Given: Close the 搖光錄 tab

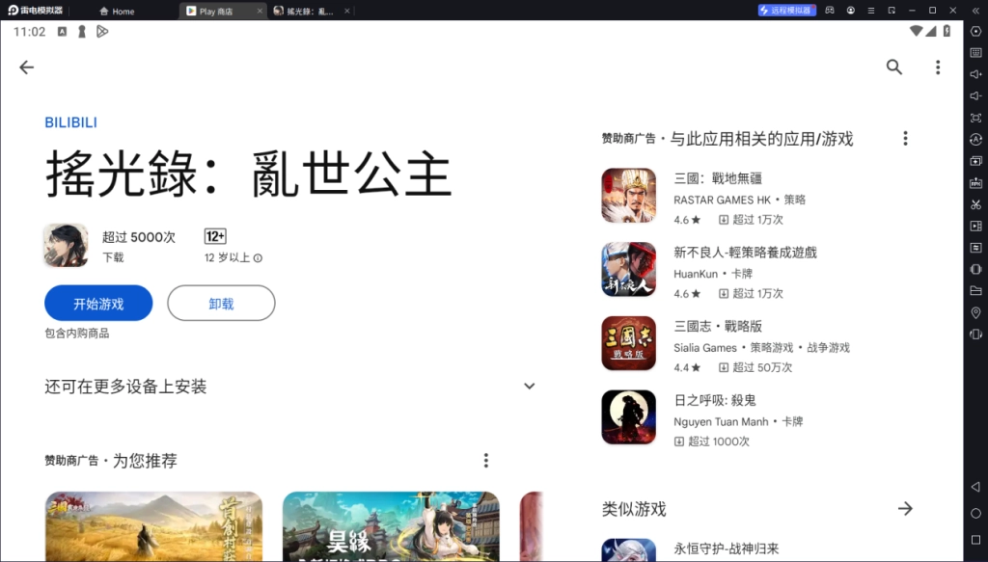Looking at the screenshot, I should 346,11.
